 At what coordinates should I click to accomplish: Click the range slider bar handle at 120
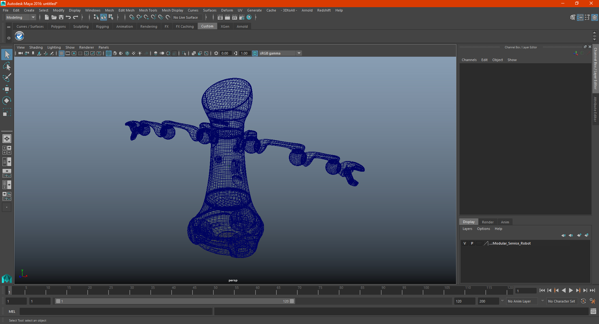pos(292,301)
